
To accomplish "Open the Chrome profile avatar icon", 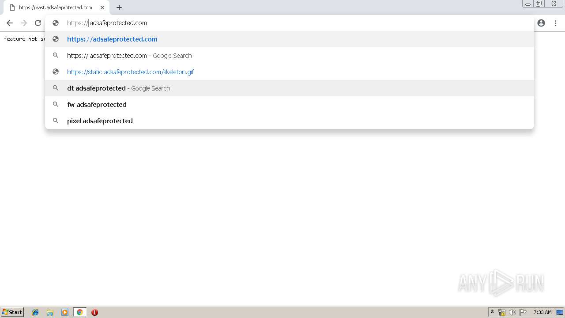I will coord(541,23).
